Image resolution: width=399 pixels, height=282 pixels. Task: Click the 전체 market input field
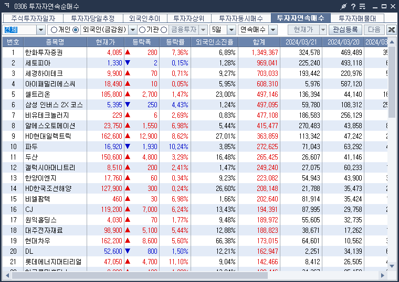[x=19, y=30]
